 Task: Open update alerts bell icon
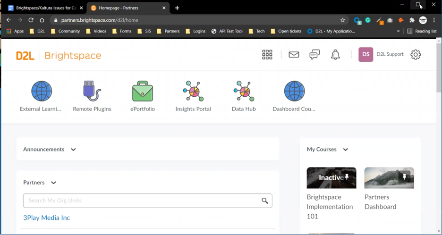[335, 54]
